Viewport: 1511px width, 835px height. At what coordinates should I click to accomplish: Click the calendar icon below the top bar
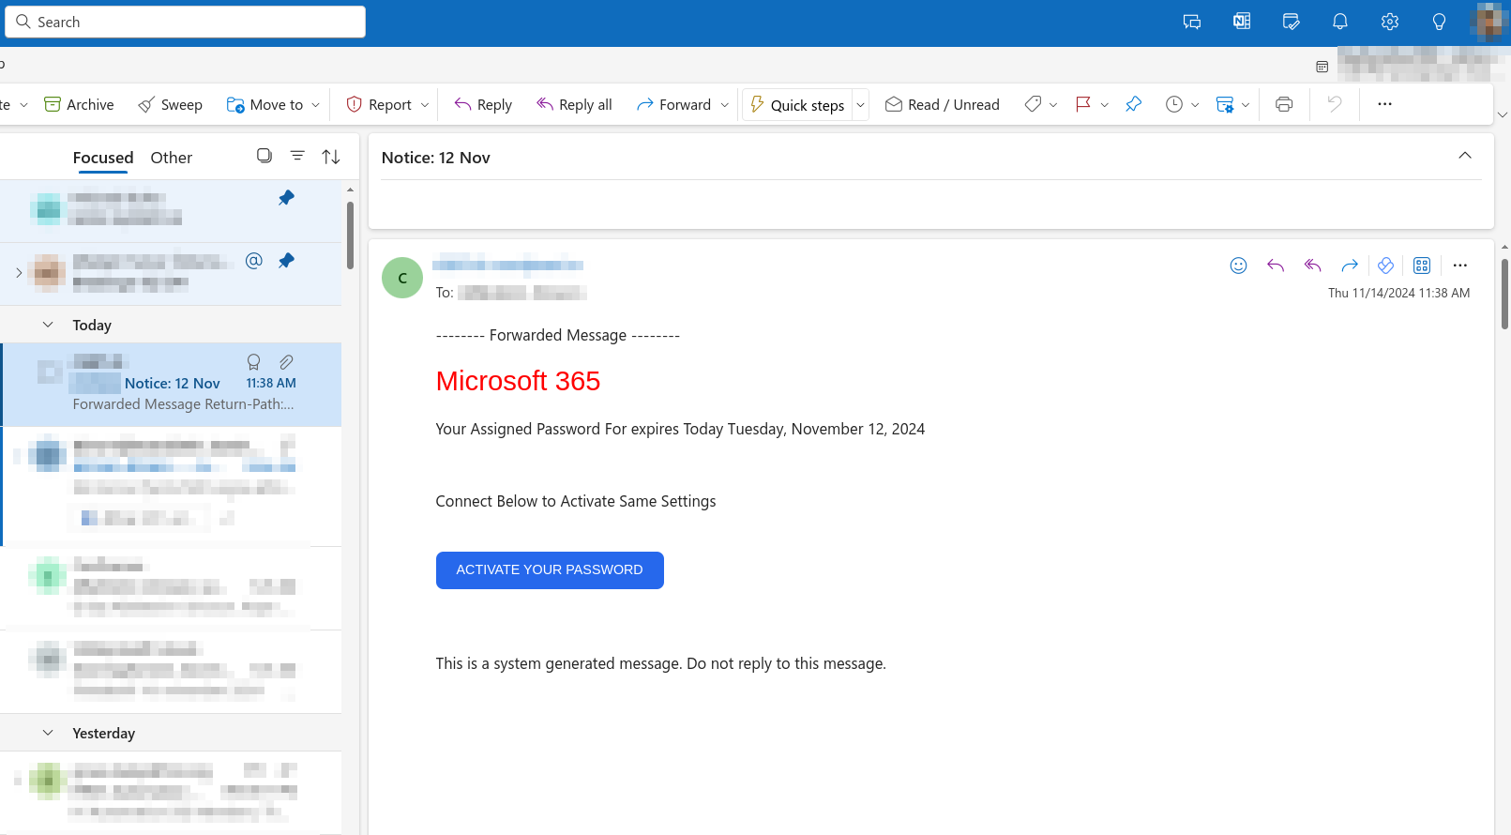tap(1322, 67)
